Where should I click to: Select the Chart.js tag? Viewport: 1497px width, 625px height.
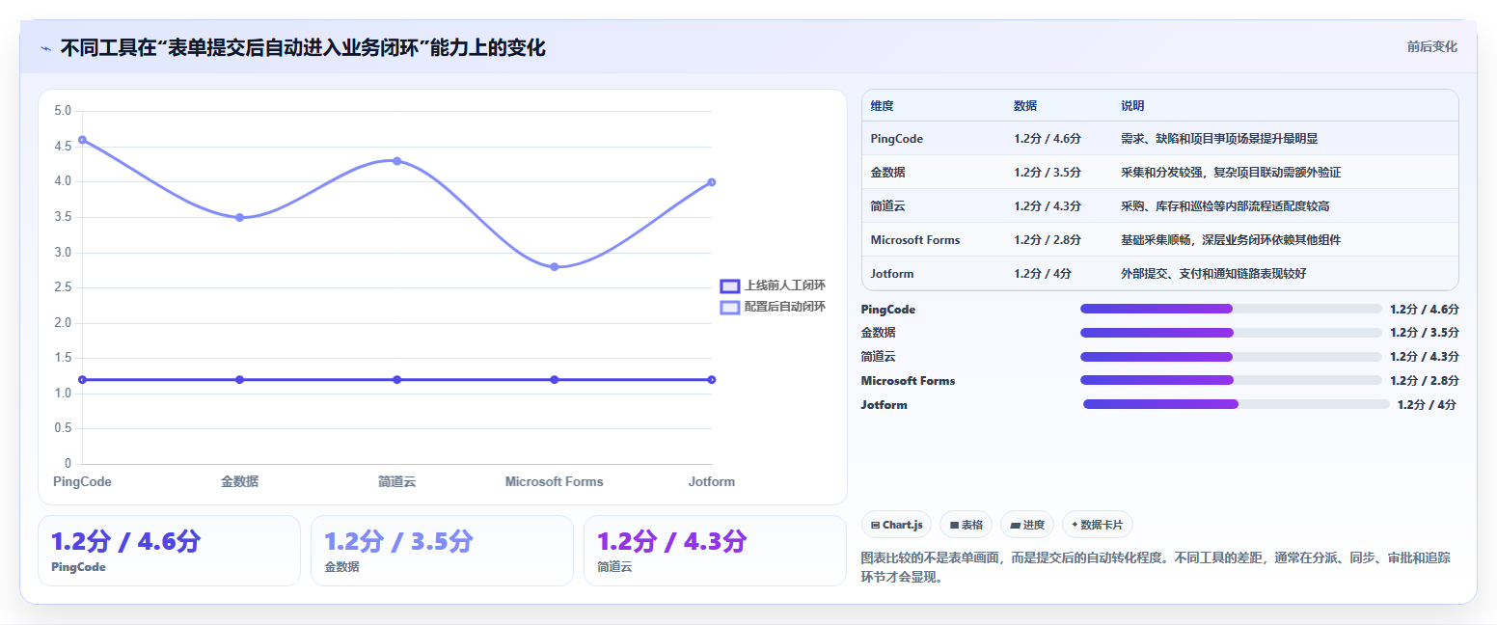pos(896,525)
